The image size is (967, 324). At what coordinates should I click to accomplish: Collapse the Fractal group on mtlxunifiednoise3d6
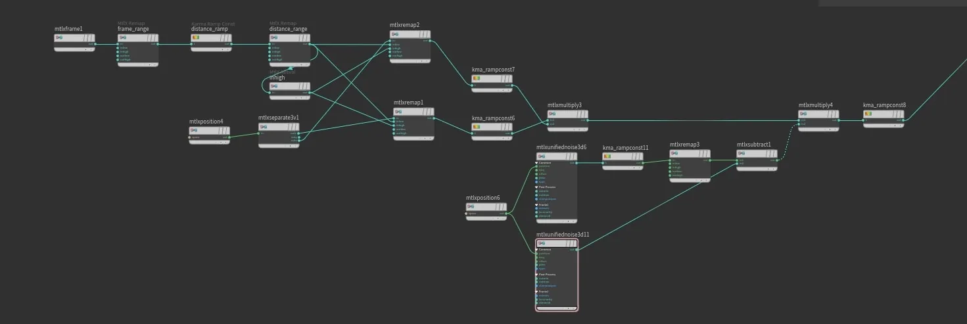pyautogui.click(x=537, y=204)
